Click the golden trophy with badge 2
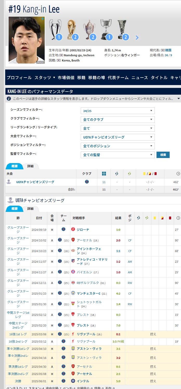 coord(72,29)
